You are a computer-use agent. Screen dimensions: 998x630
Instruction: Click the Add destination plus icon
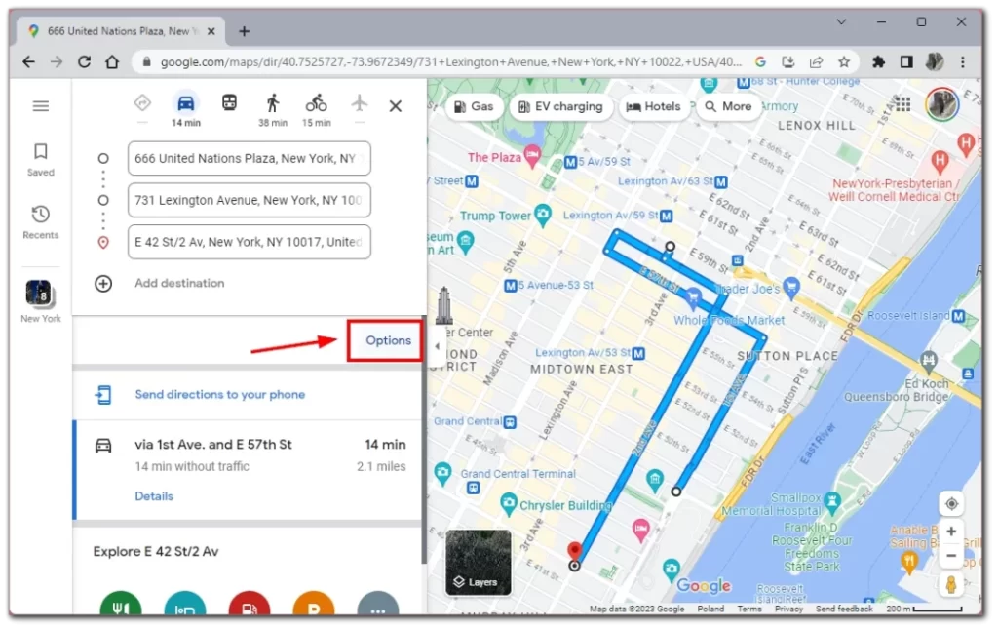click(103, 284)
